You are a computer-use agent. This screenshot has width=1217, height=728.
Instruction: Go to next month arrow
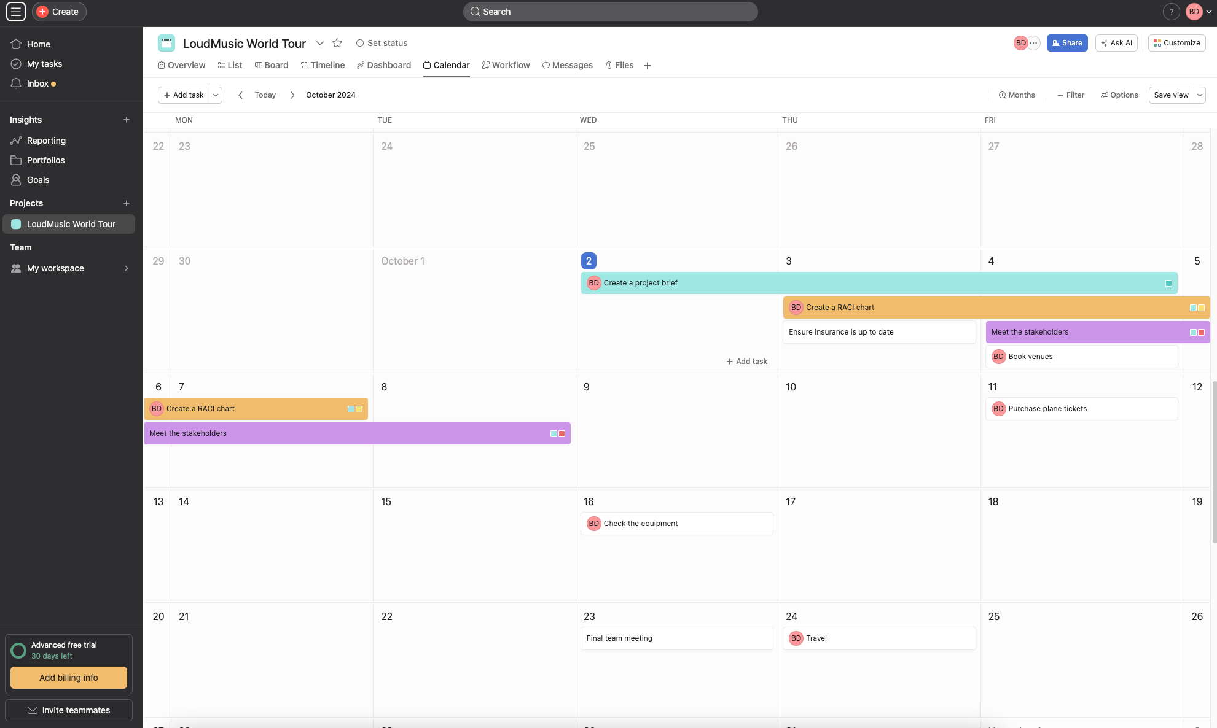coord(292,95)
